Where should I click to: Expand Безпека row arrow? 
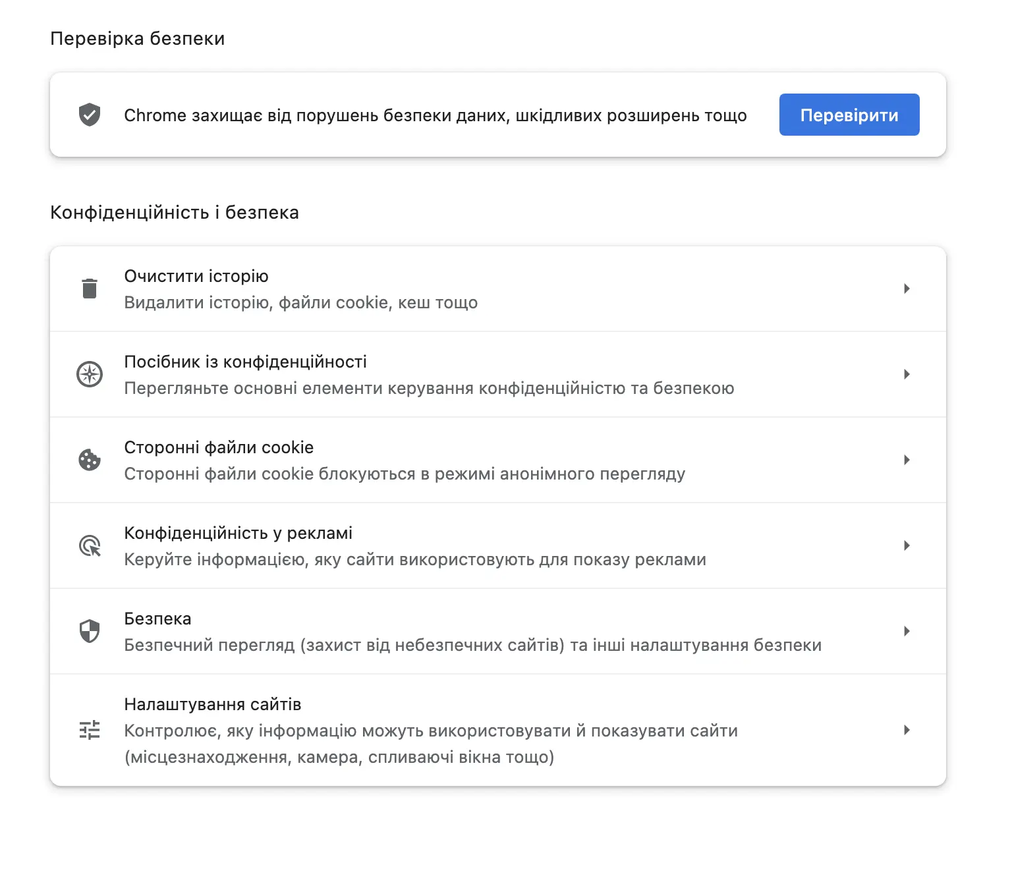click(x=907, y=631)
